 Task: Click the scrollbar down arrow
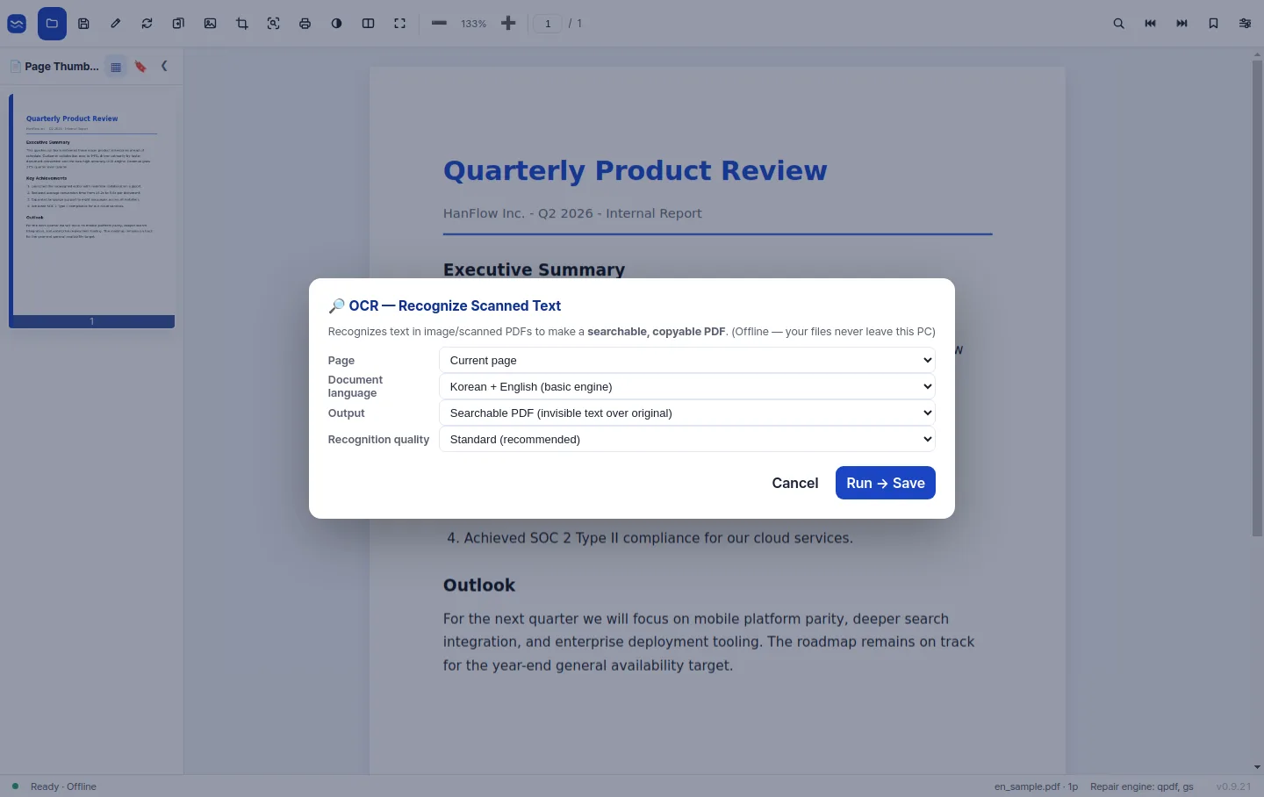click(x=1257, y=767)
